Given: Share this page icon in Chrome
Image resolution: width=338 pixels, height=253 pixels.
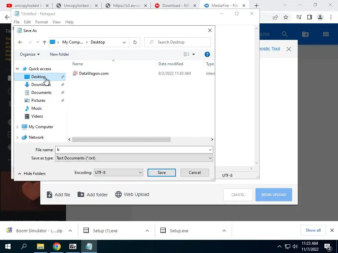Looking at the screenshot, I should point(275,17).
